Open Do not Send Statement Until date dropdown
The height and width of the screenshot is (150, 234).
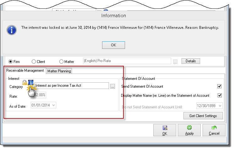(x=220, y=106)
